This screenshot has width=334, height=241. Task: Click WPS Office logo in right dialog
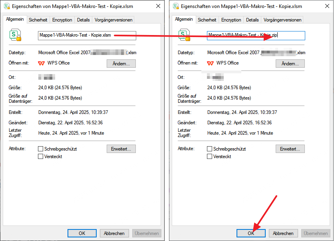click(210, 63)
